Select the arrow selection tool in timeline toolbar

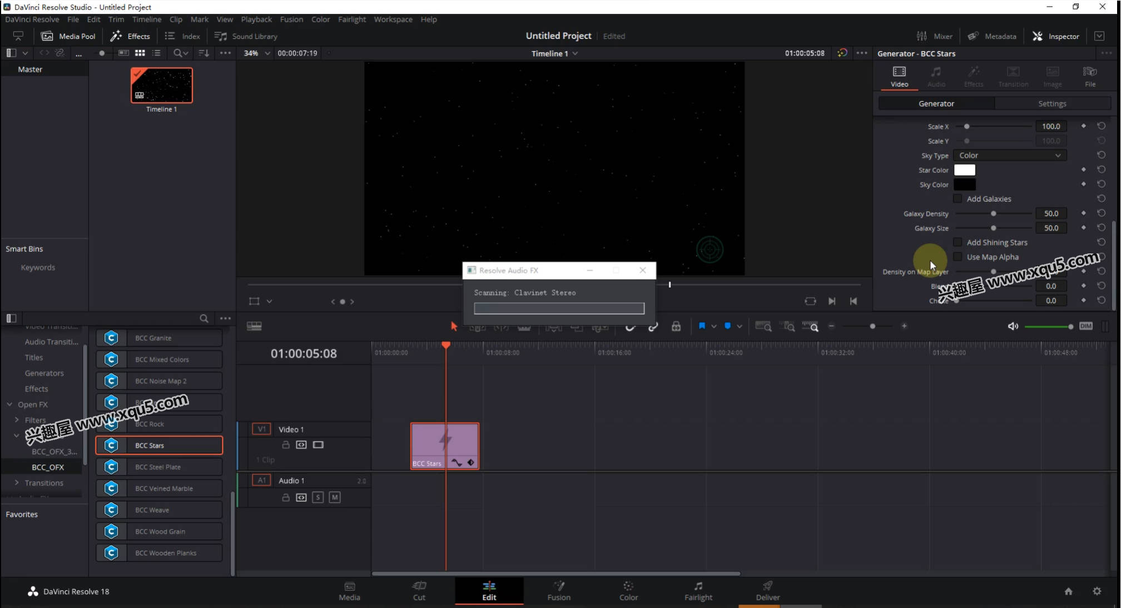pos(454,326)
